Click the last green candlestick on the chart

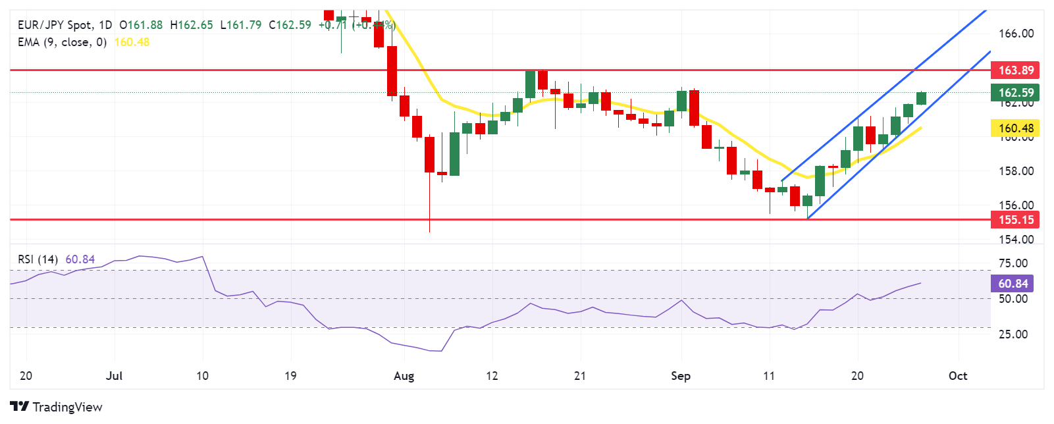click(x=921, y=98)
